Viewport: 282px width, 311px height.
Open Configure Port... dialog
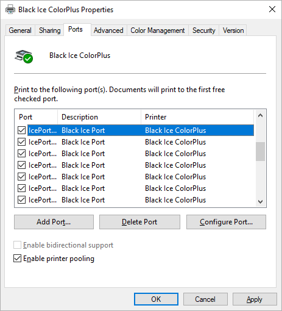coord(226,222)
